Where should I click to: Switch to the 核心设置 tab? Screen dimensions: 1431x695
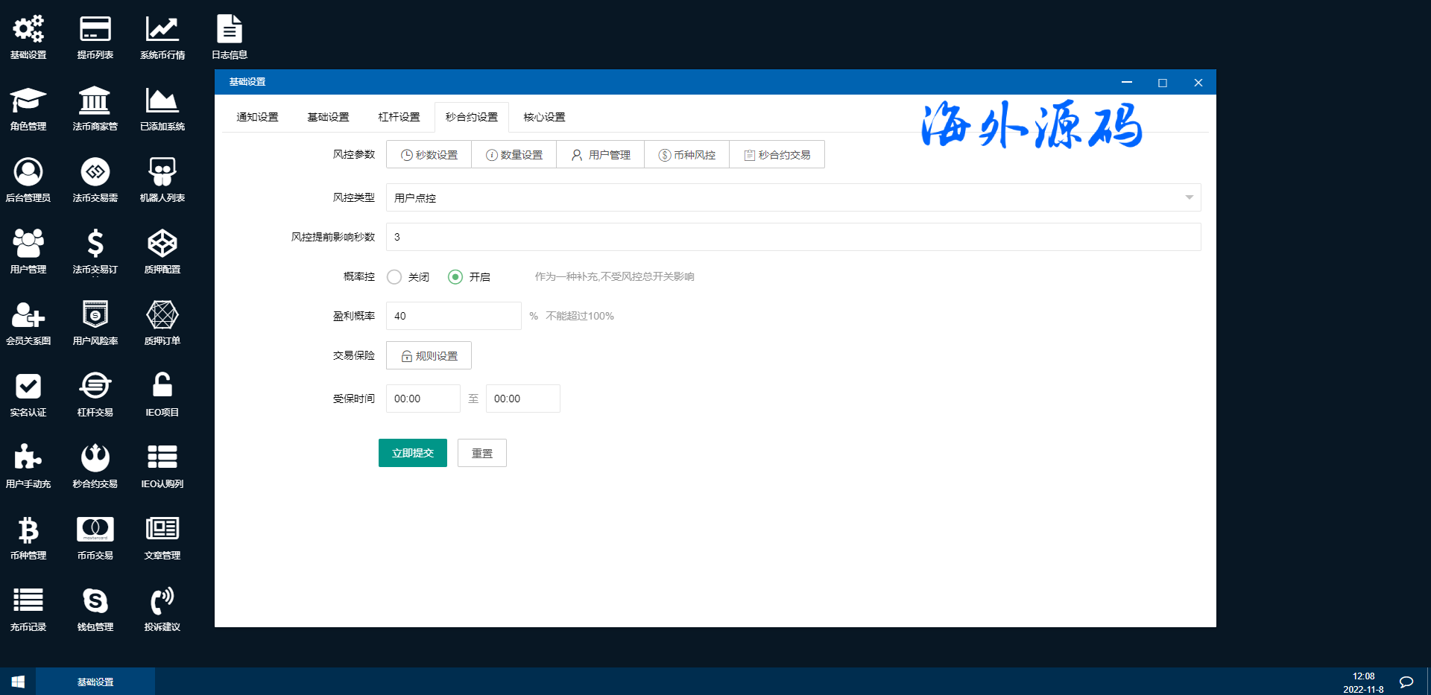[544, 117]
